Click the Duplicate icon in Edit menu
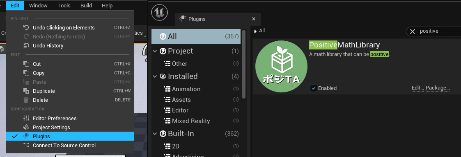The height and width of the screenshot is (157, 461). click(26, 91)
